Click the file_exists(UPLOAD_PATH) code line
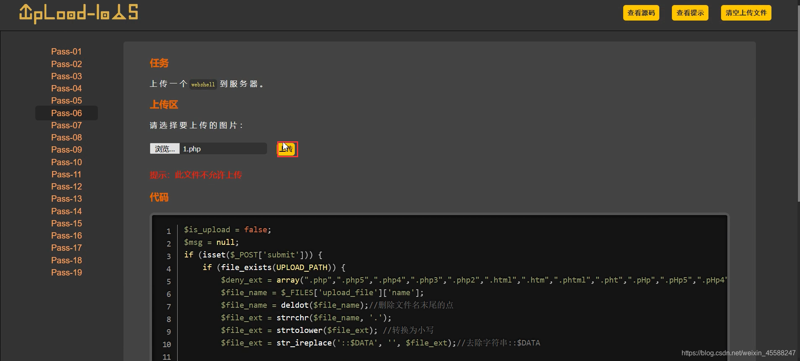The width and height of the screenshot is (800, 361). click(274, 268)
